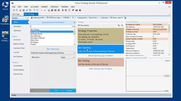Screen dimensions: 181x101
Task: Open the Builder mode dropdown
Action: coord(20,18)
